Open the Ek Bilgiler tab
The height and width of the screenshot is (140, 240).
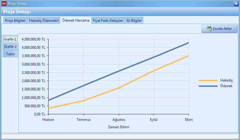pyautogui.click(x=134, y=21)
